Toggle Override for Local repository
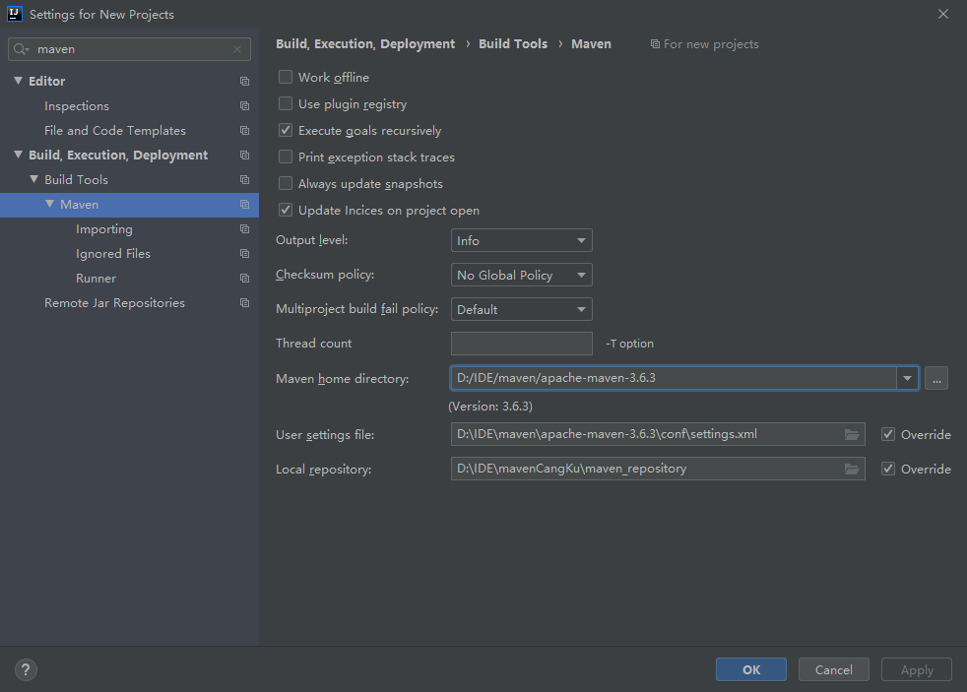 tap(888, 469)
